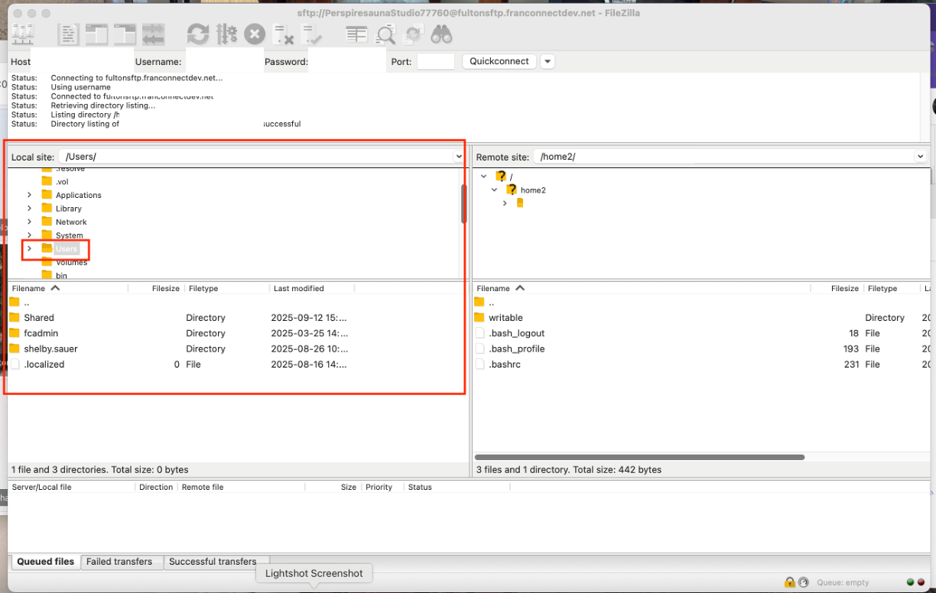
Task: Toggle message log display icon
Action: (x=69, y=34)
